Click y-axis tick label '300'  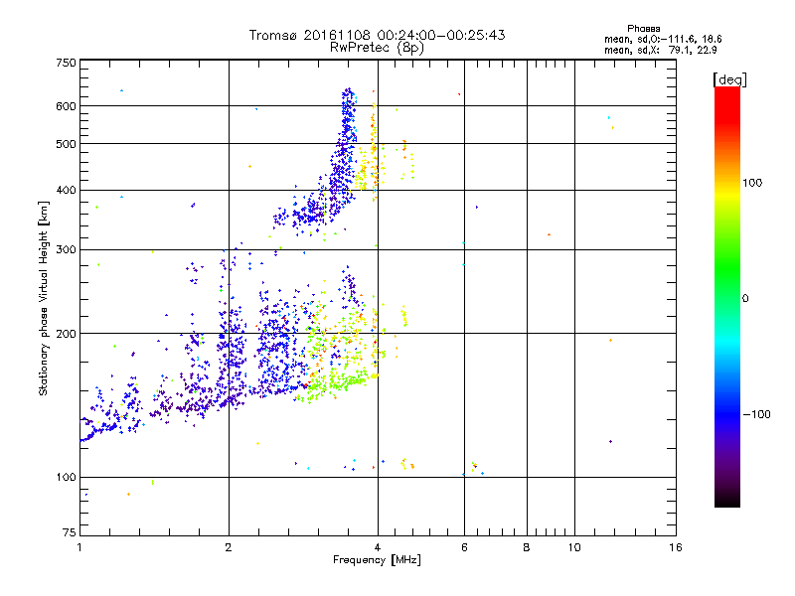[66, 250]
